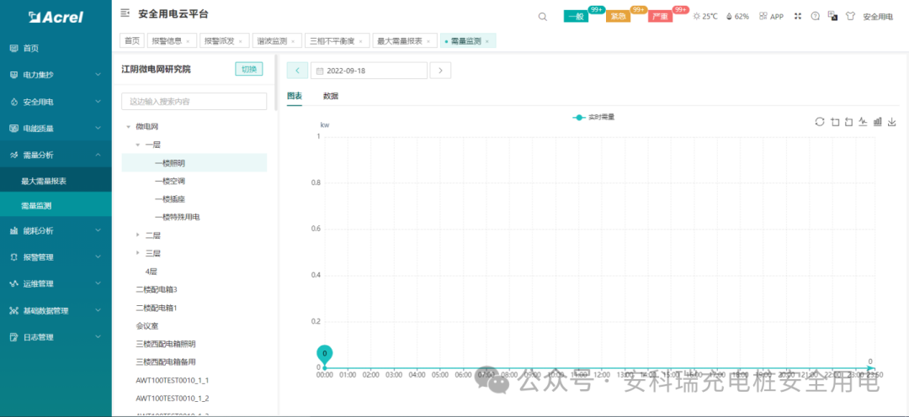Click the 切换 button

point(248,69)
